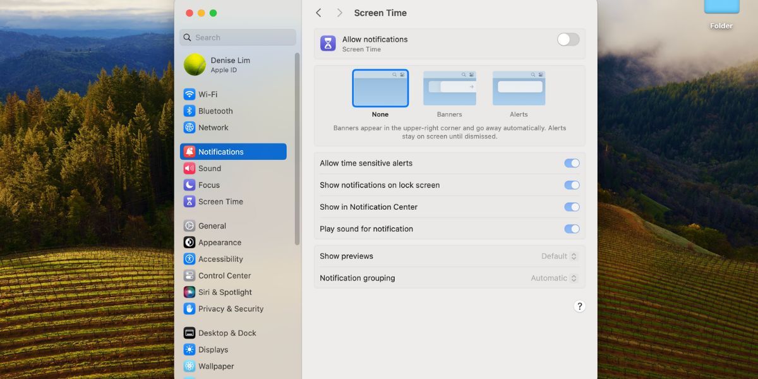Click the help question mark button
The image size is (758, 379).
tap(579, 306)
